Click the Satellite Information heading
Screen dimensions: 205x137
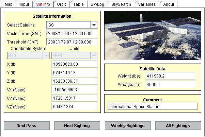coord(52,16)
